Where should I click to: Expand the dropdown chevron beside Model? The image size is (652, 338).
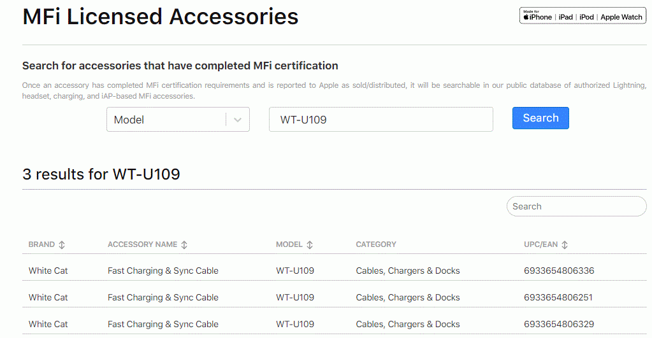point(238,120)
